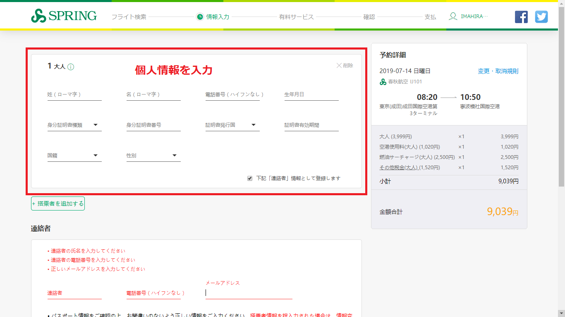Click the 春秋航空 airline logo icon
This screenshot has height=317, width=565.
click(383, 82)
